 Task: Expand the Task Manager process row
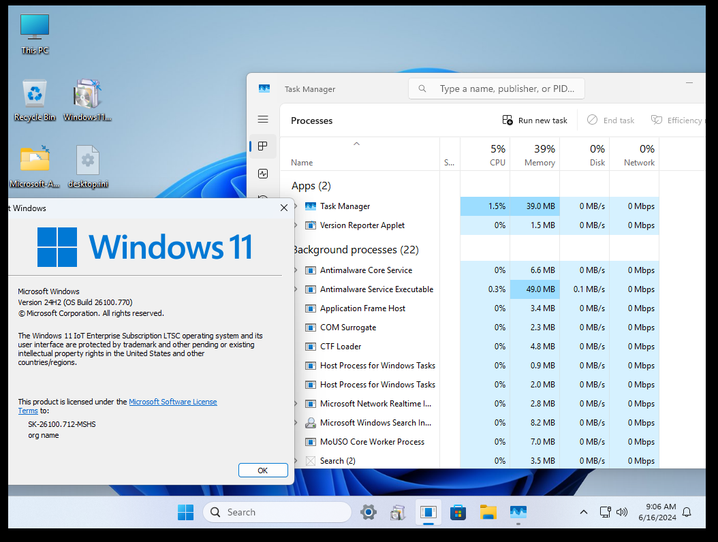tap(296, 206)
